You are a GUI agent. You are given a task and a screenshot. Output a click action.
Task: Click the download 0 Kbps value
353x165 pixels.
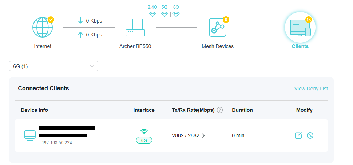[x=94, y=21]
